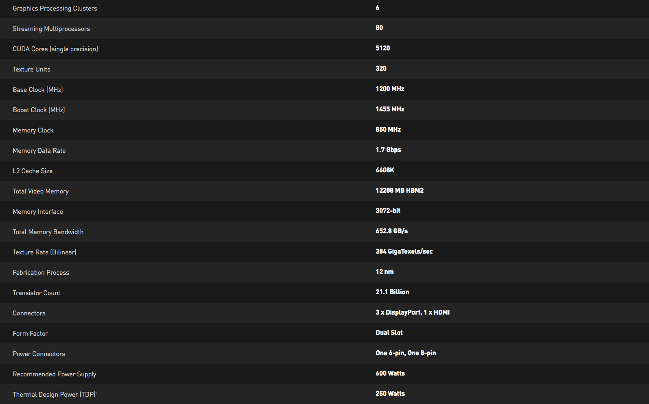Viewport: 649px width, 404px height.
Task: Click the Memory Clock value 850 MHz
Action: tap(388, 130)
